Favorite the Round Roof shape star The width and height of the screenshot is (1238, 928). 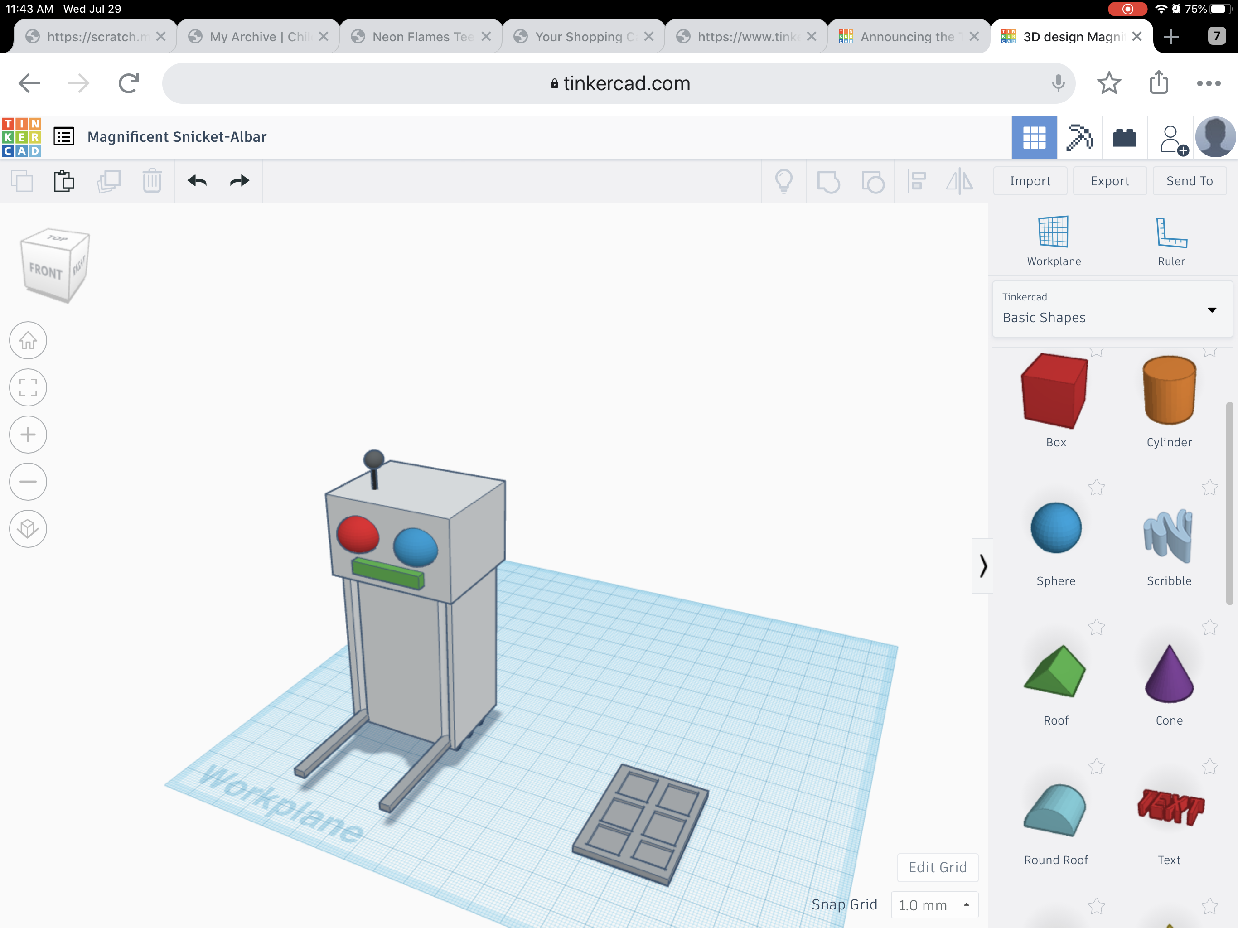(x=1096, y=766)
